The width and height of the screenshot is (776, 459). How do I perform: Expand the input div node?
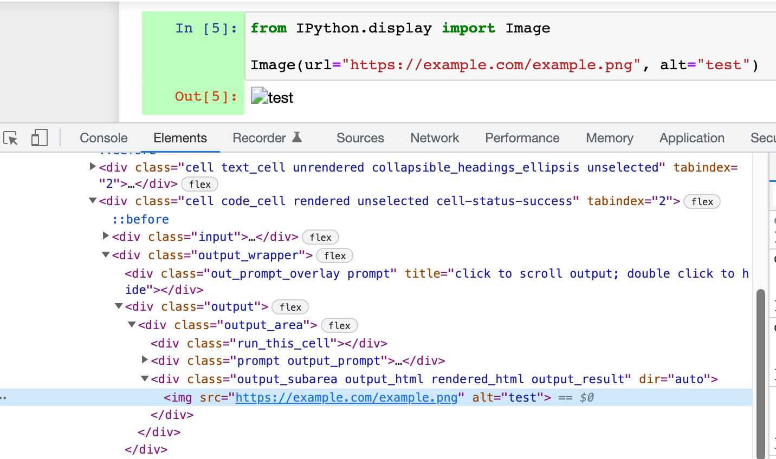point(105,235)
